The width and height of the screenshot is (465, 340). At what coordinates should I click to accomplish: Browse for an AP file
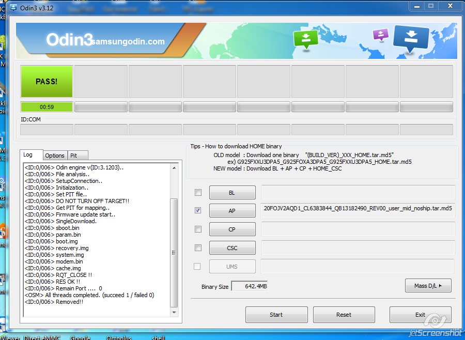[x=232, y=211]
